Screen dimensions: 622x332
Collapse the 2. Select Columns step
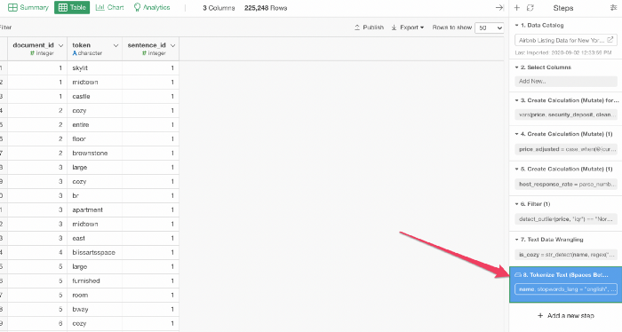[516, 67]
